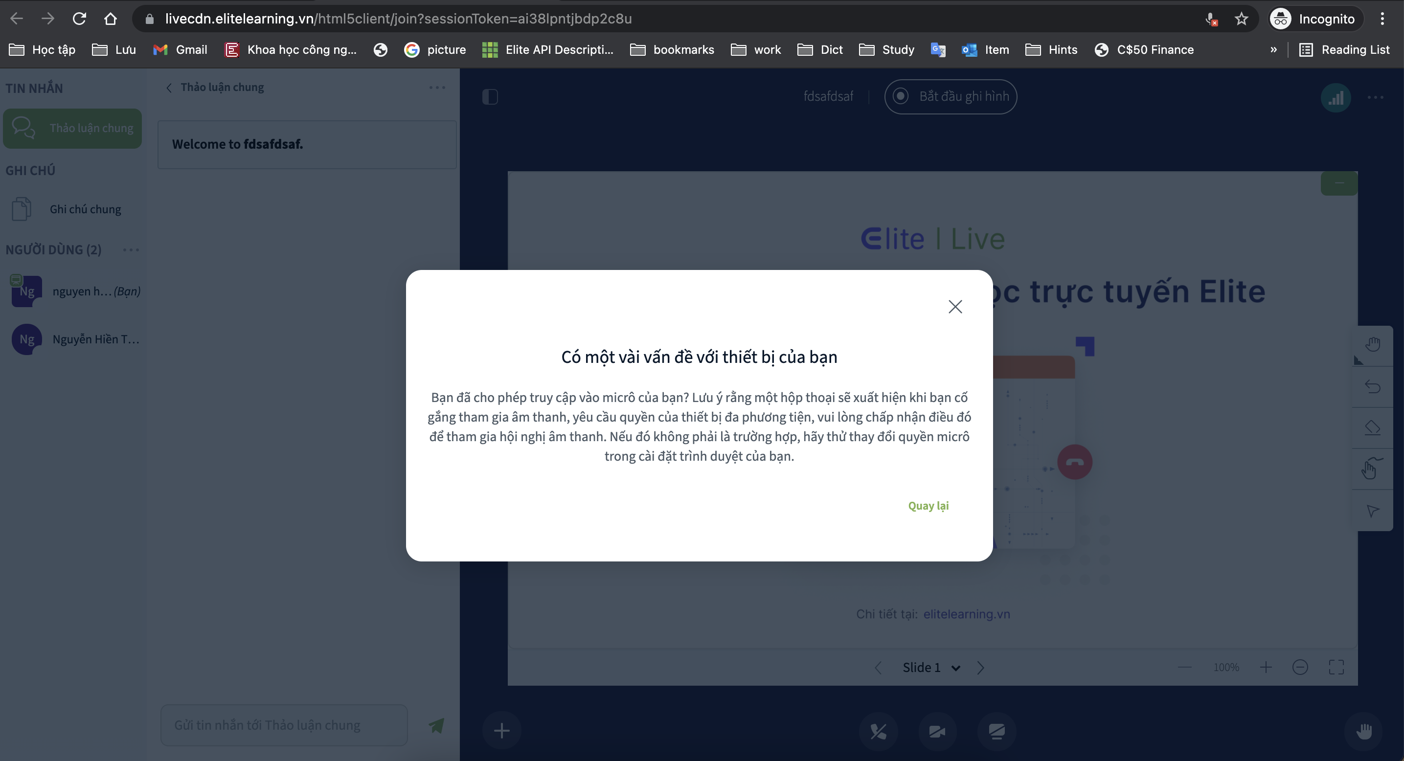Click the send message paper plane icon
Screen dimensions: 1404x761
pos(436,725)
